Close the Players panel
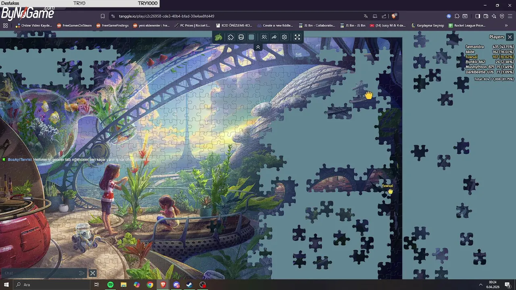Screen dimensions: 516x290 click(x=510, y=37)
